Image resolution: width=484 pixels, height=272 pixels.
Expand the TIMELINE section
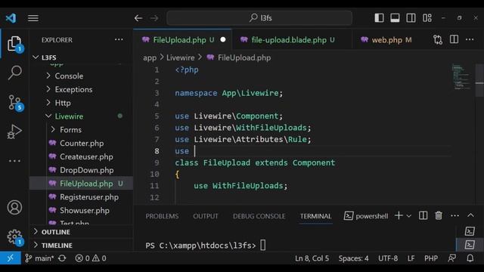(x=81, y=245)
